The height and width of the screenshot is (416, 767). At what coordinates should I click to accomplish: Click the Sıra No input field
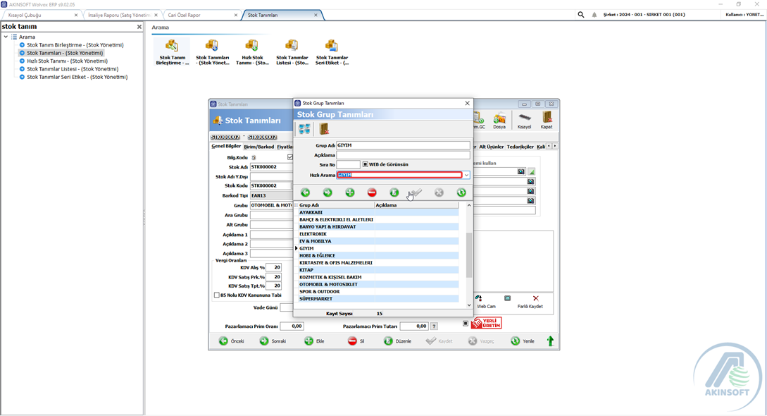click(348, 164)
